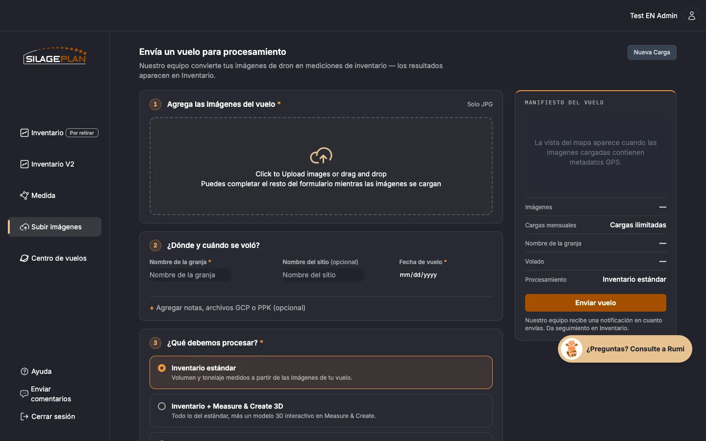The height and width of the screenshot is (441, 706).
Task: Click the Cerrar sesión logout icon
Action: tap(24, 416)
